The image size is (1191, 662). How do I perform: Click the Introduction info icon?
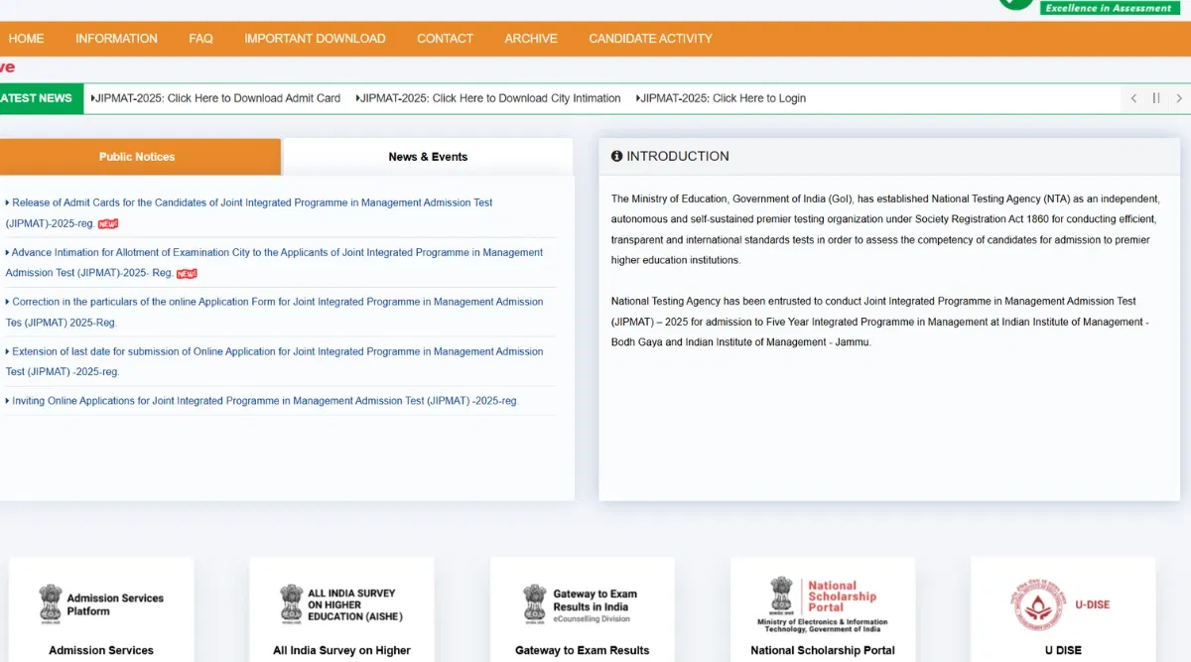pos(616,156)
